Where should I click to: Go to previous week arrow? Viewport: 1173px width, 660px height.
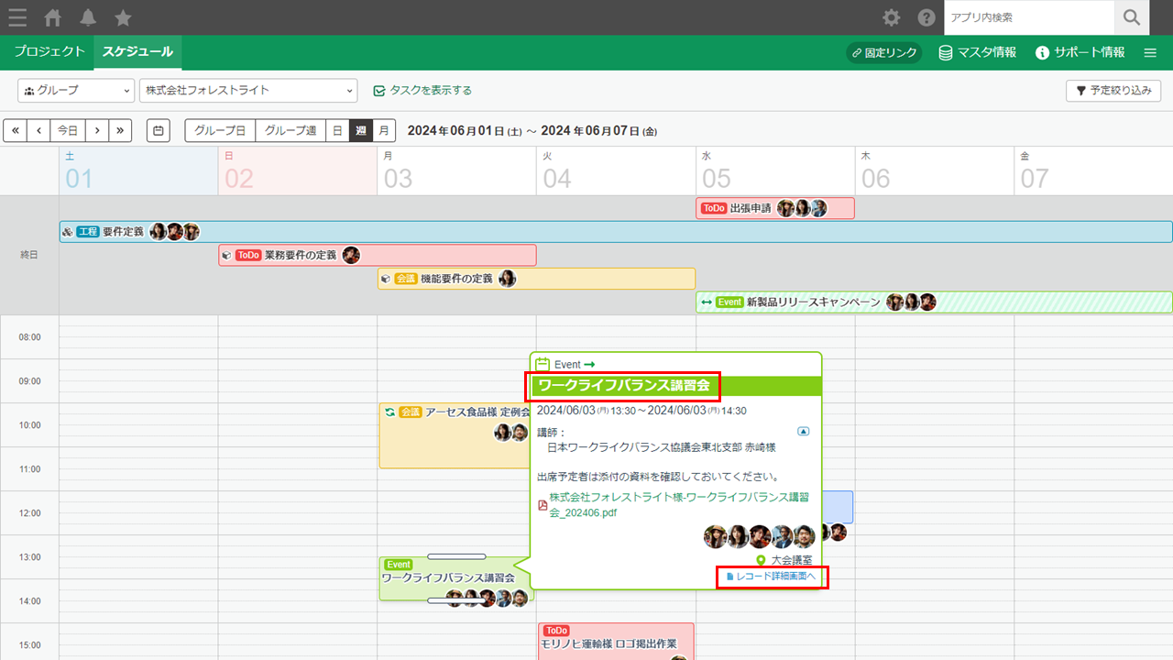tap(38, 130)
